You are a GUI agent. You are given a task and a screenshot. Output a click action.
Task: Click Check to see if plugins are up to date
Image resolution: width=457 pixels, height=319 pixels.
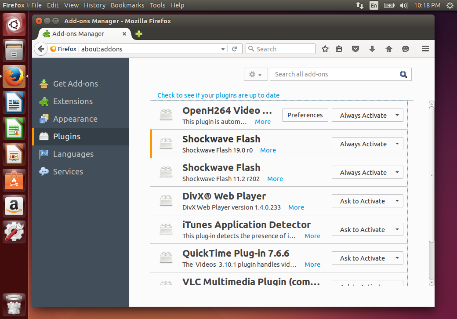[x=218, y=95]
